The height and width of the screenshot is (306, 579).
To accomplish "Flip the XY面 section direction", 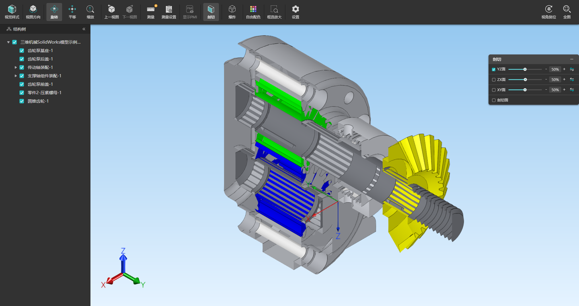I will pos(572,90).
